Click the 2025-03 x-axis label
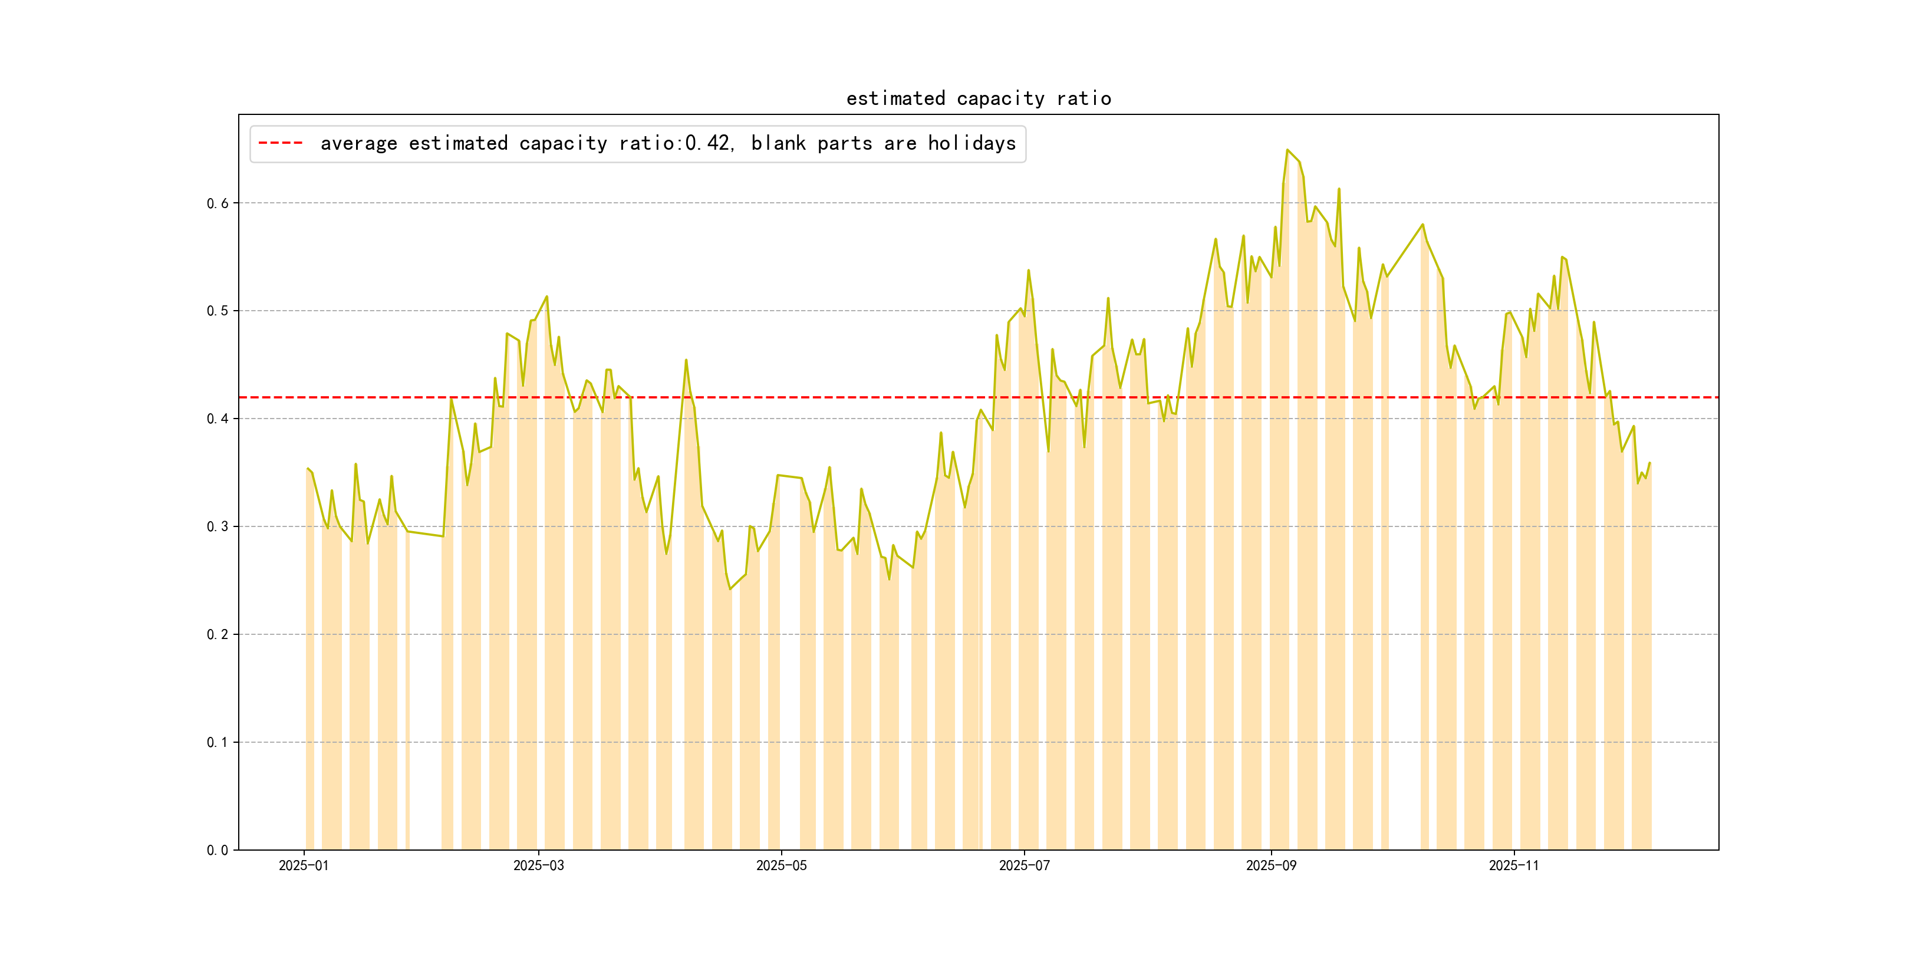The image size is (1910, 955). coord(538,865)
